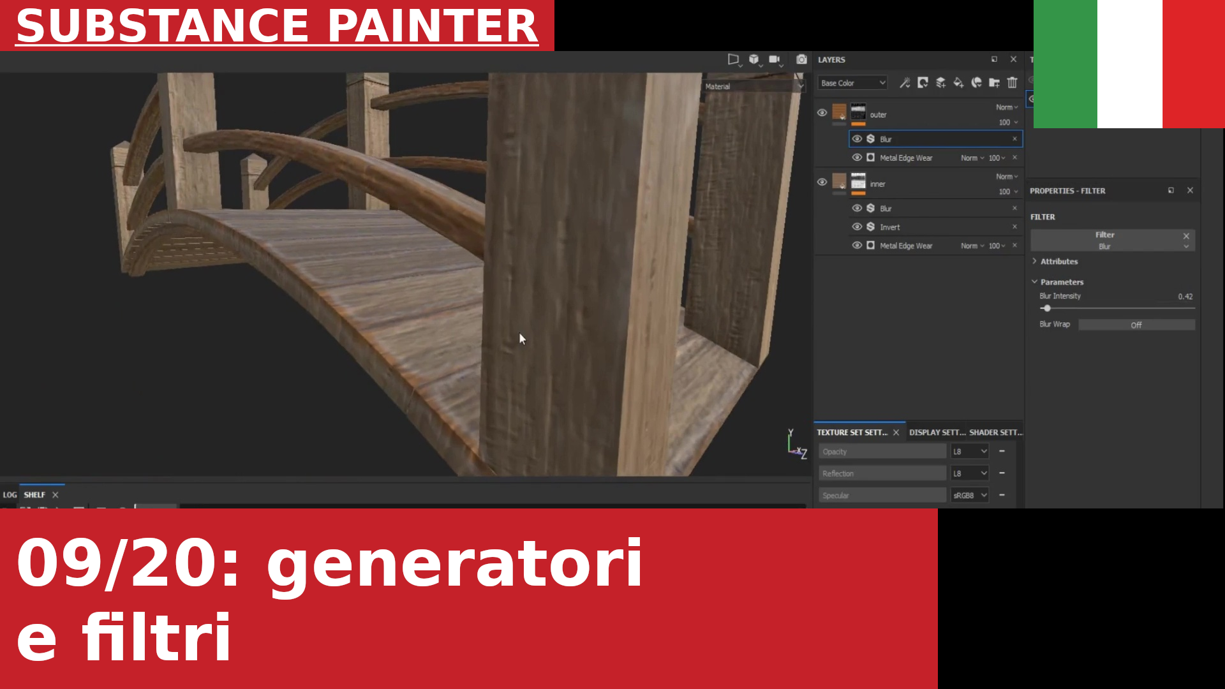Hide the inner layer

(822, 182)
